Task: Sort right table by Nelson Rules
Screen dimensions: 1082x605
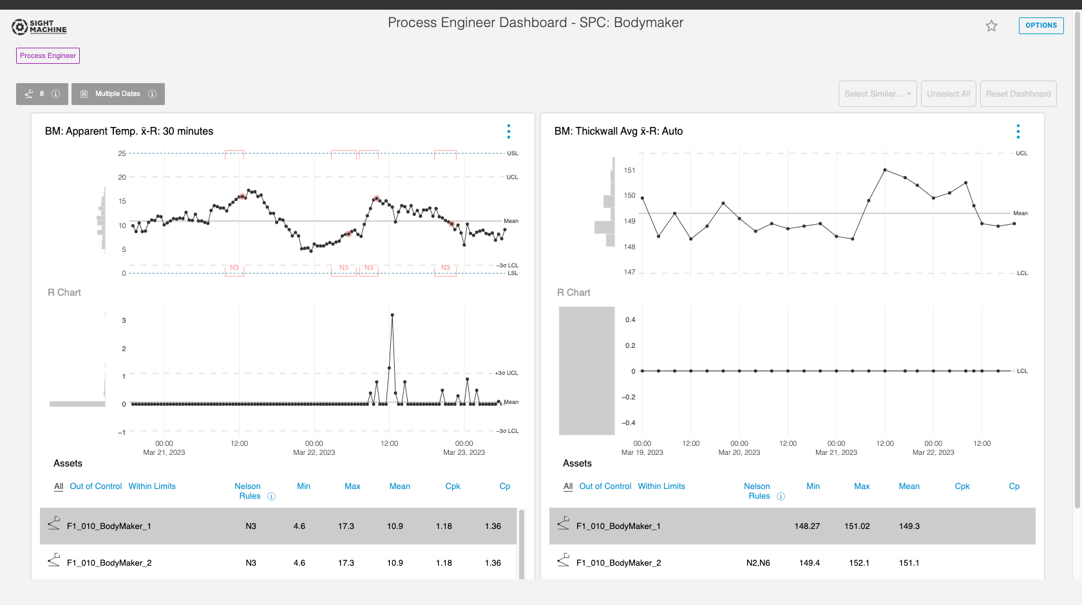Action: pyautogui.click(x=757, y=491)
